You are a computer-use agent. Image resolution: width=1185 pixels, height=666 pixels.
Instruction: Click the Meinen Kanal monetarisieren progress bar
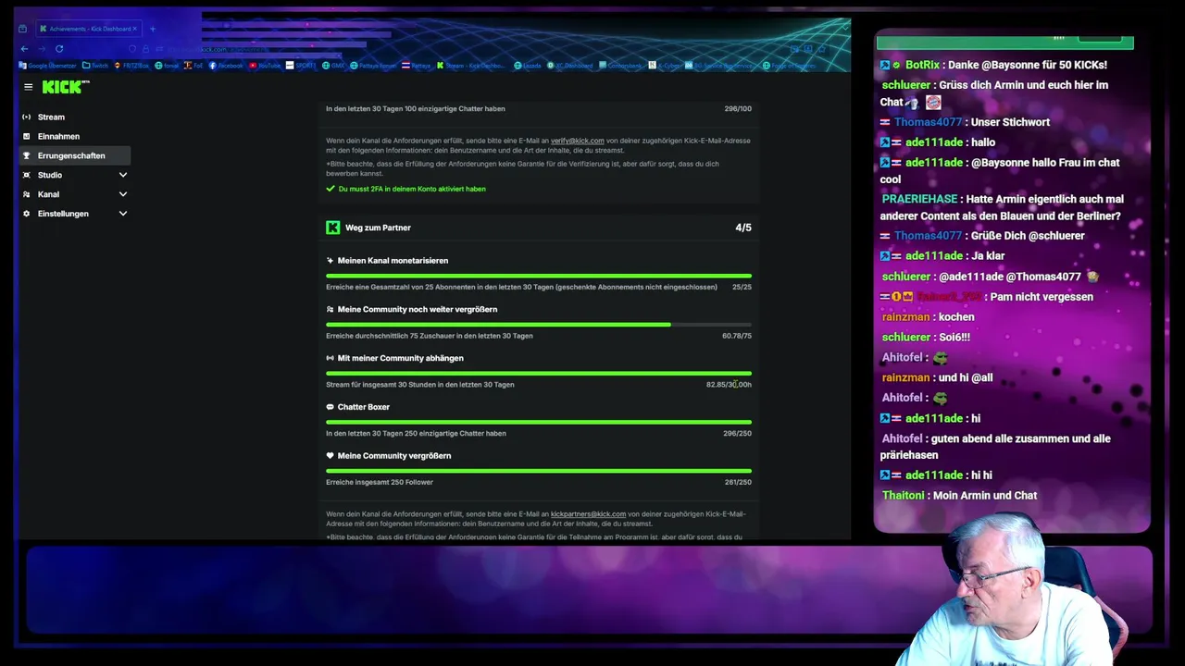(x=539, y=276)
